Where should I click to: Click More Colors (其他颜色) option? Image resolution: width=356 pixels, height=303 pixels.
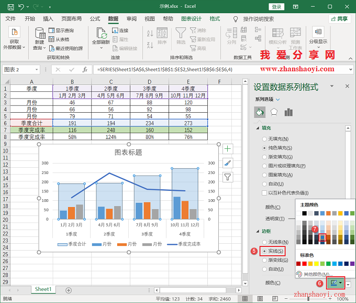click(x=318, y=274)
